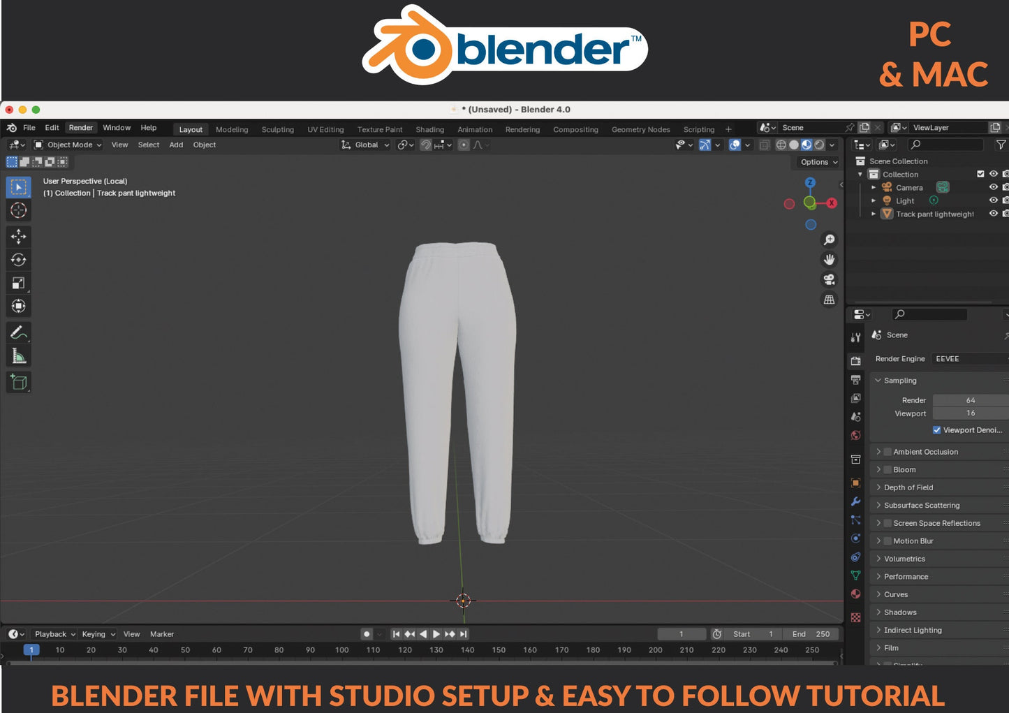Expand the Camera item in outliner
This screenshot has height=713, width=1009.
pyautogui.click(x=874, y=187)
